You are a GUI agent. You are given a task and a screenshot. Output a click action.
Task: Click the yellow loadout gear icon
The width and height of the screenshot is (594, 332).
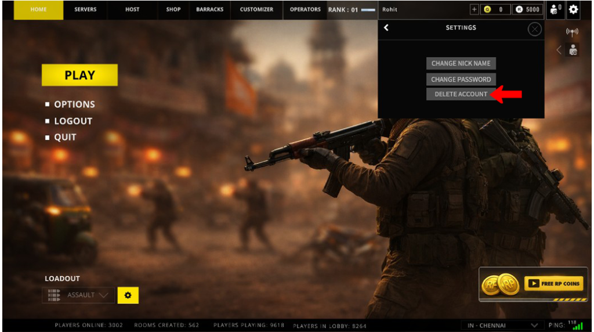pos(128,295)
